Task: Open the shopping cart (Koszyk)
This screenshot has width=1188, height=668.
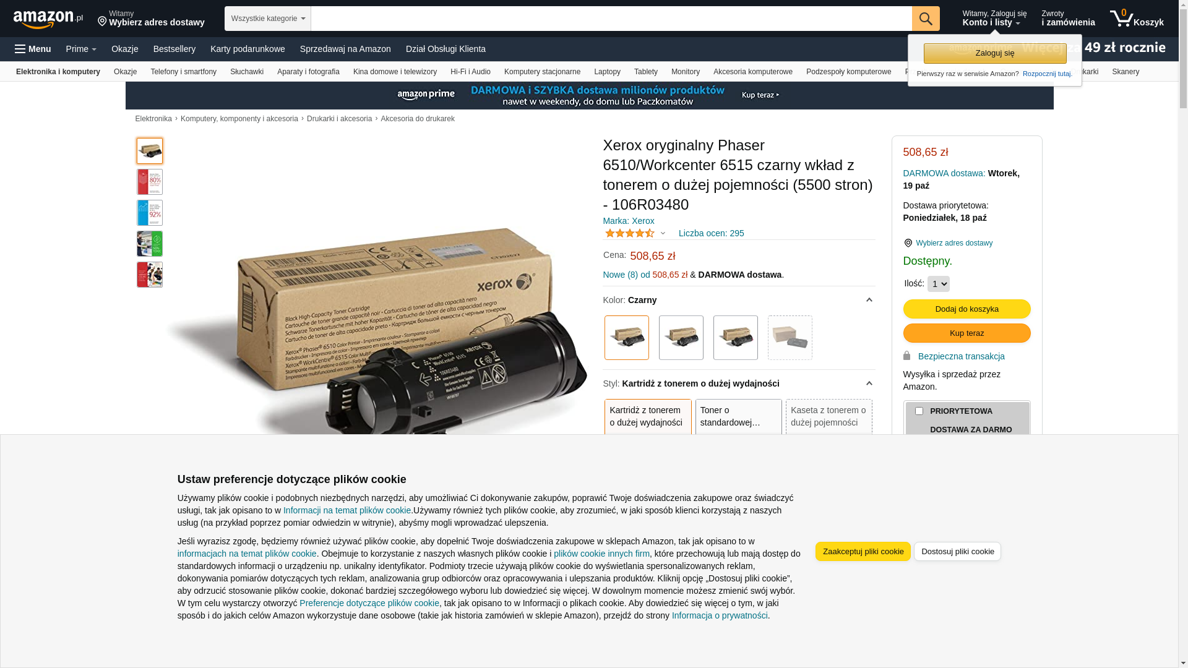Action: pos(1137,19)
